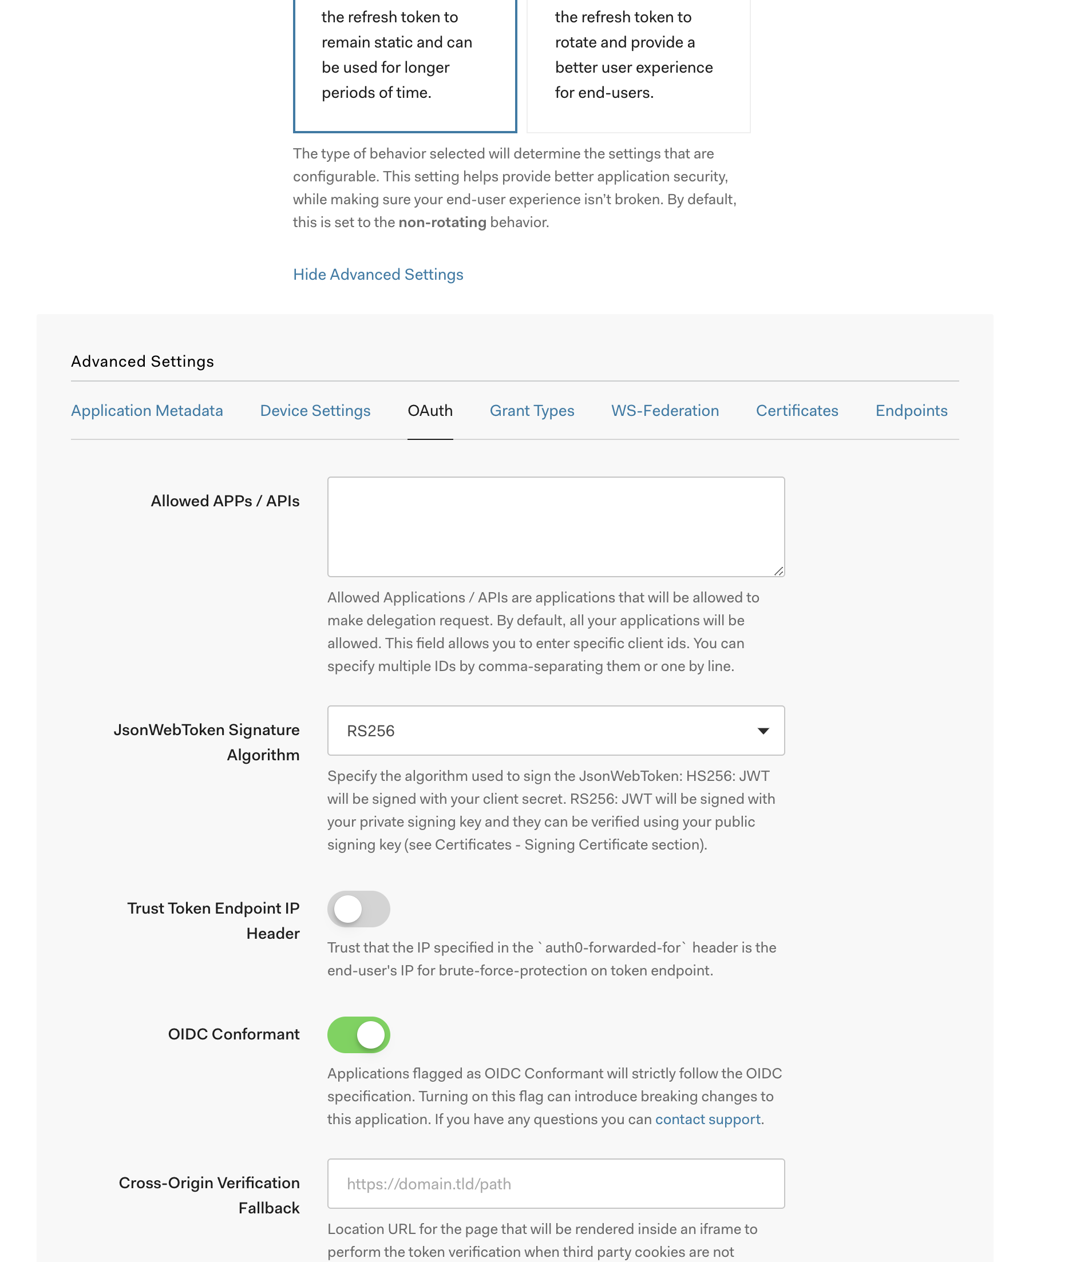
Task: Go to the Endpoints tab
Action: pos(911,411)
